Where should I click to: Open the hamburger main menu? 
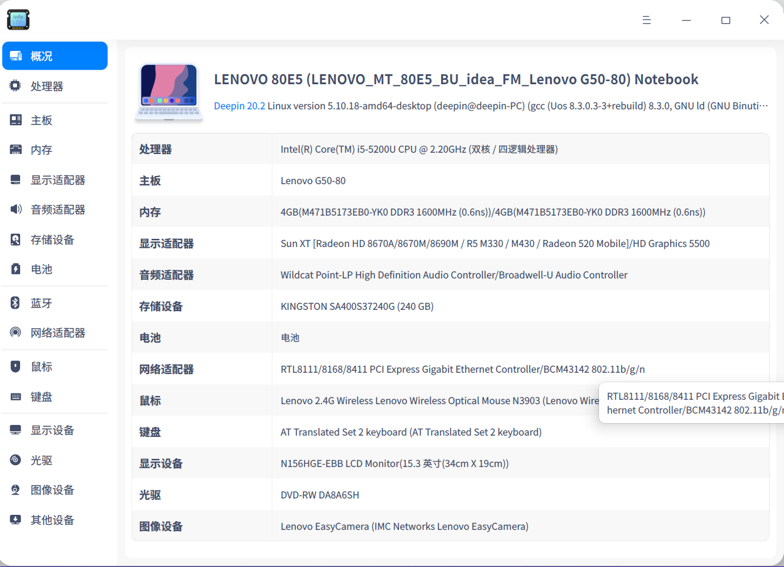click(646, 20)
